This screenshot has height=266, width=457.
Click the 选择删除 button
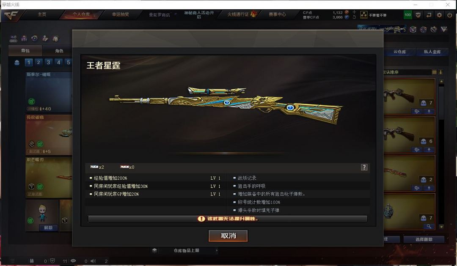[x=424, y=239]
